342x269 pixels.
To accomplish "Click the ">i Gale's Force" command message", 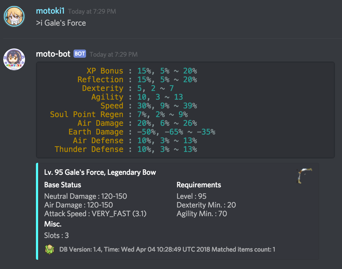I will coord(61,23).
